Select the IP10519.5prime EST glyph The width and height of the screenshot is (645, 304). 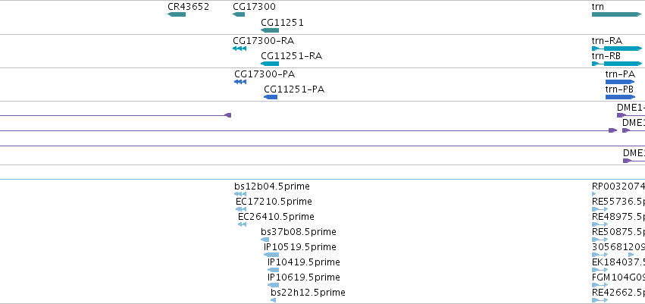[x=271, y=255]
